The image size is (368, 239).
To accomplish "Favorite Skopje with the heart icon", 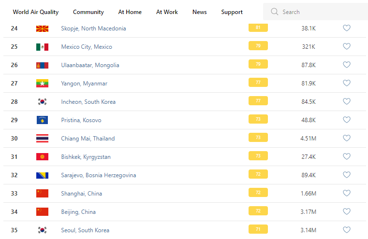I will tap(347, 28).
